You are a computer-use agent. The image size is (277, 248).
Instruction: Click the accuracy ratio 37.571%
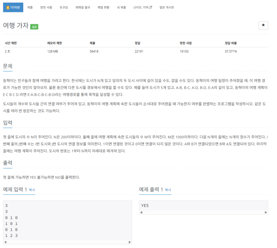click(231, 51)
